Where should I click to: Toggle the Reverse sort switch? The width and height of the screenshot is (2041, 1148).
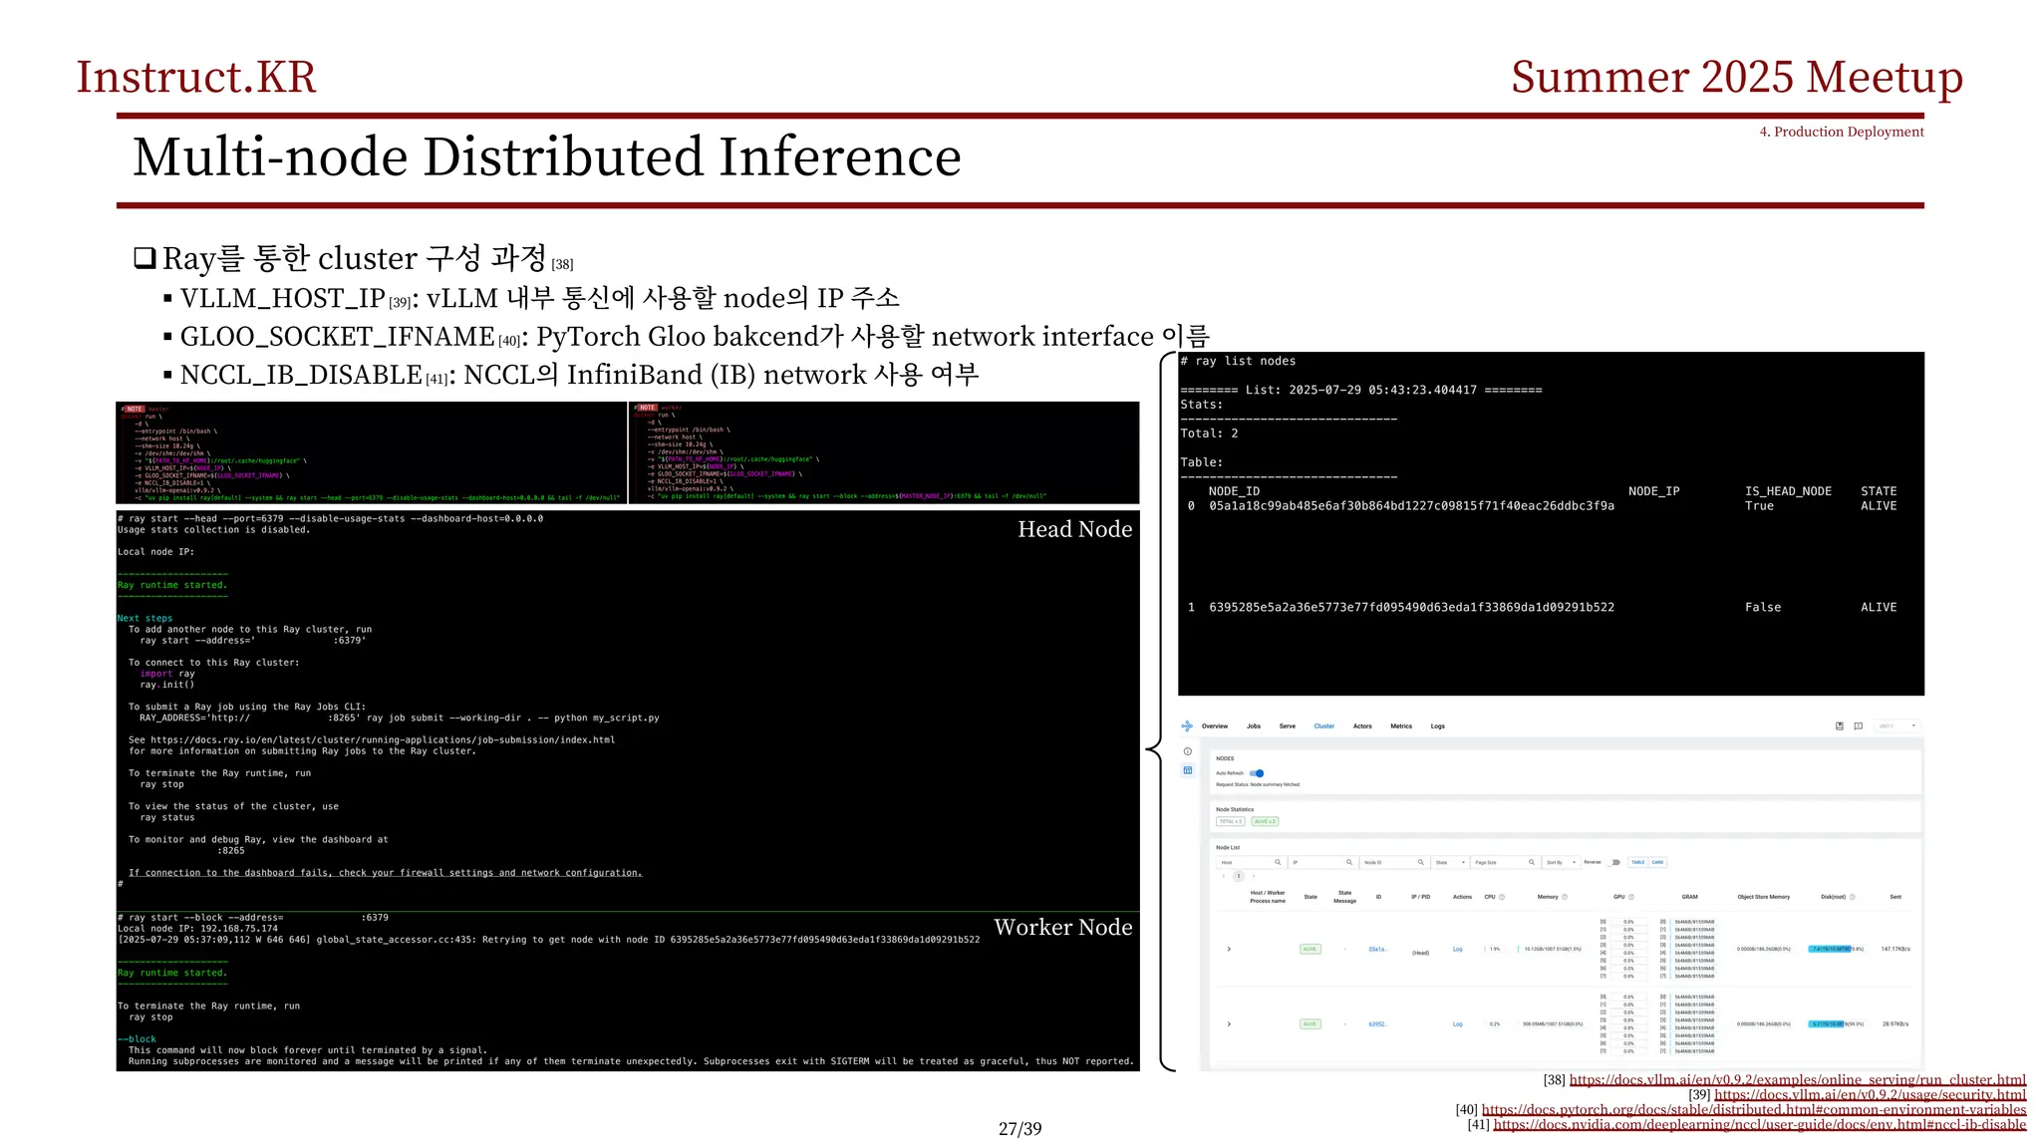point(1613,862)
